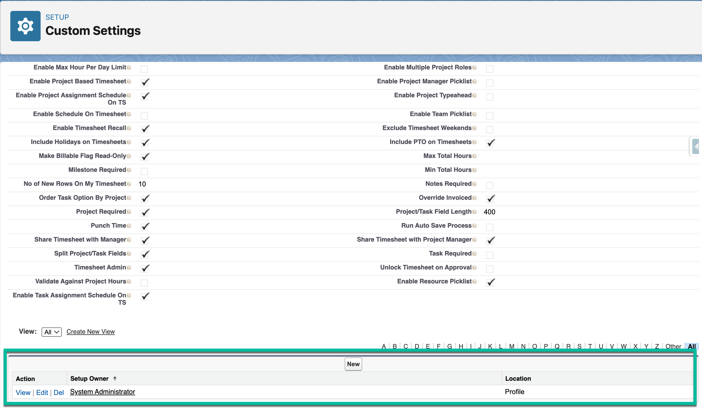Viewport: 702px width, 408px height.
Task: Open the View dropdown
Action: 51,332
